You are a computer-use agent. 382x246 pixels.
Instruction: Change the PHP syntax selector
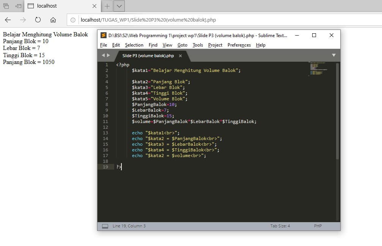pyautogui.click(x=318, y=226)
